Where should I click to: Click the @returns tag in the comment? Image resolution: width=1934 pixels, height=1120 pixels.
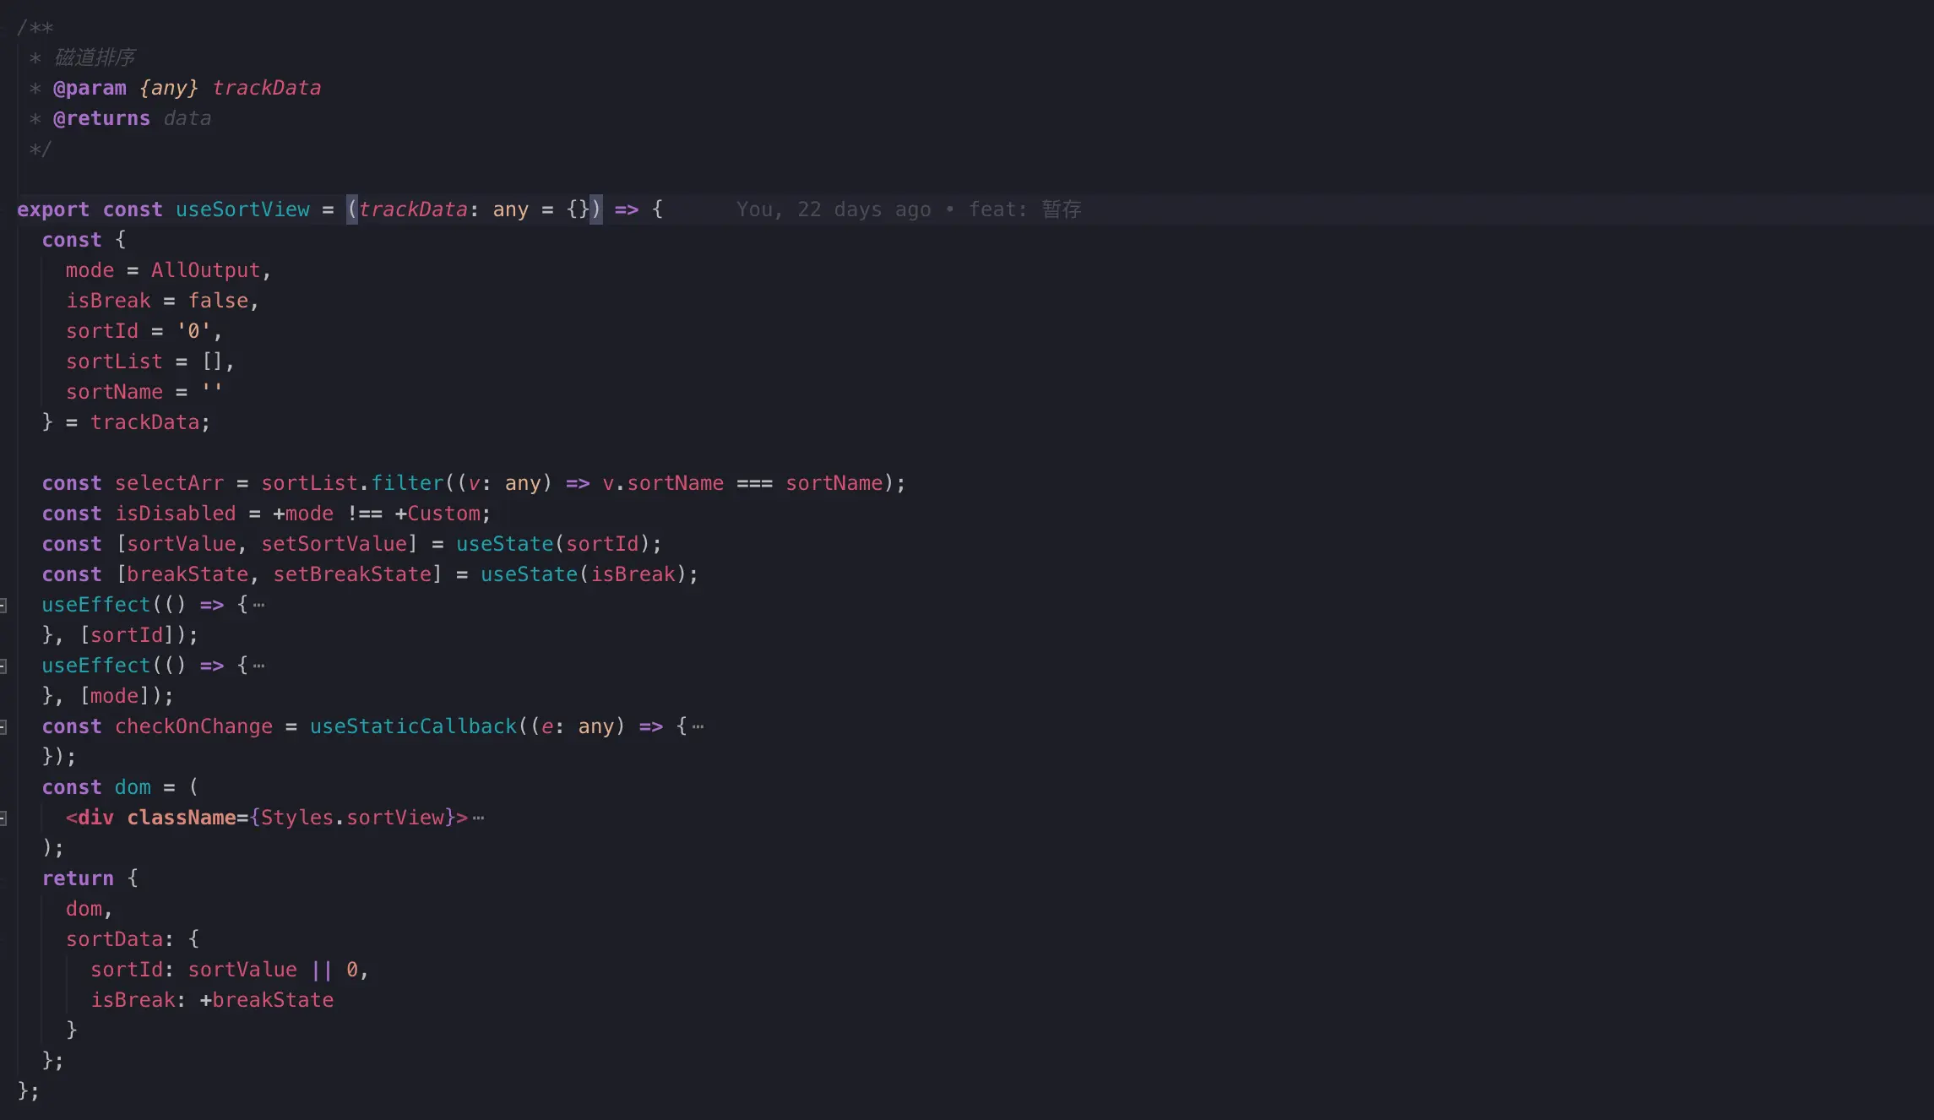(x=101, y=118)
